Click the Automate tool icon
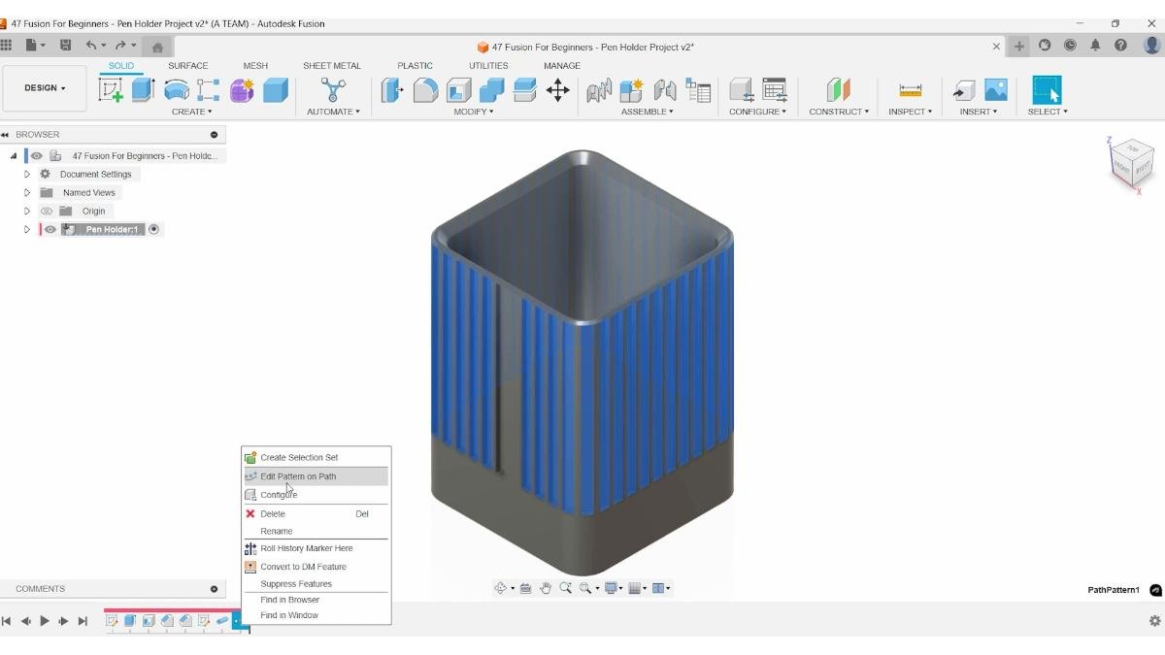This screenshot has height=655, width=1165. [x=333, y=90]
